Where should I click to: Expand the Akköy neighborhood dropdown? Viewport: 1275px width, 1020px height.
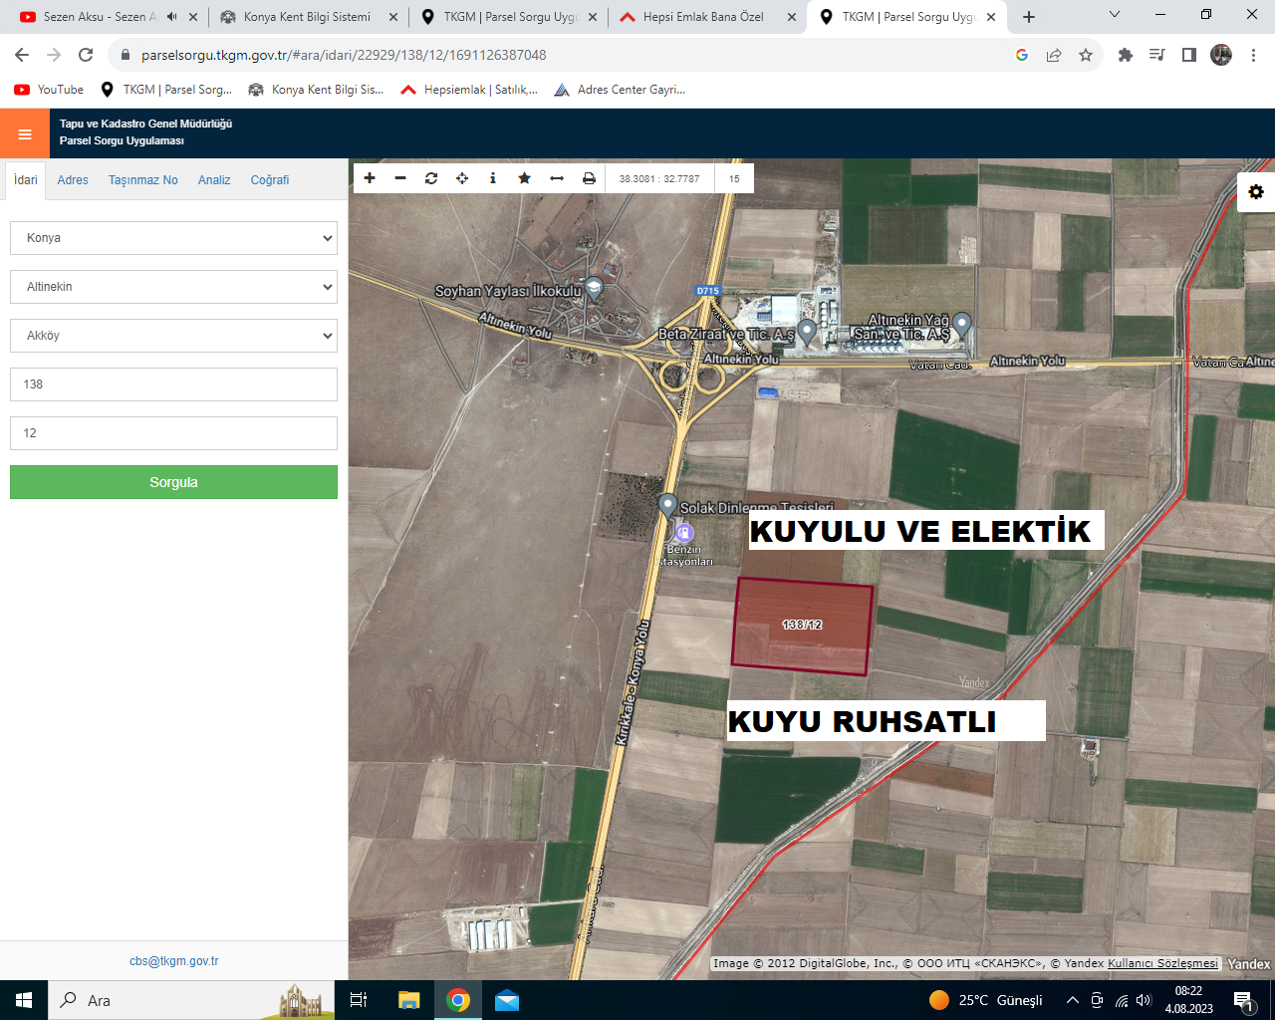(173, 336)
